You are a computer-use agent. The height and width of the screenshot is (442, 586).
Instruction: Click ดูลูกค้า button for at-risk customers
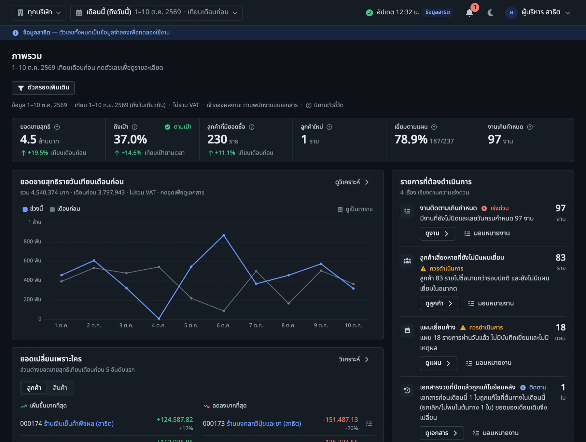pyautogui.click(x=439, y=303)
